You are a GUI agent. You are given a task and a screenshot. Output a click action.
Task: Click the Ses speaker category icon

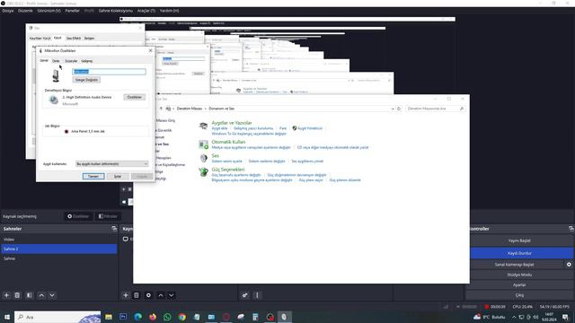coord(204,158)
